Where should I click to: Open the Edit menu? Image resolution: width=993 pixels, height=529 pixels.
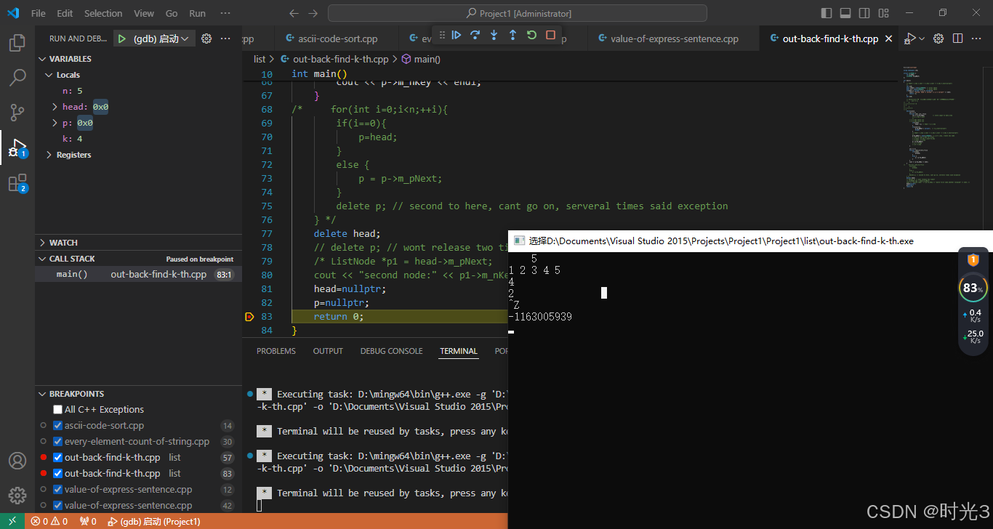65,13
